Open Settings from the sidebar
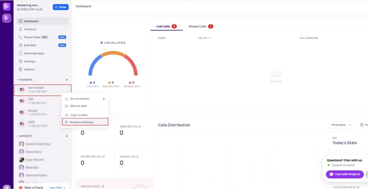 [x=42, y=61]
